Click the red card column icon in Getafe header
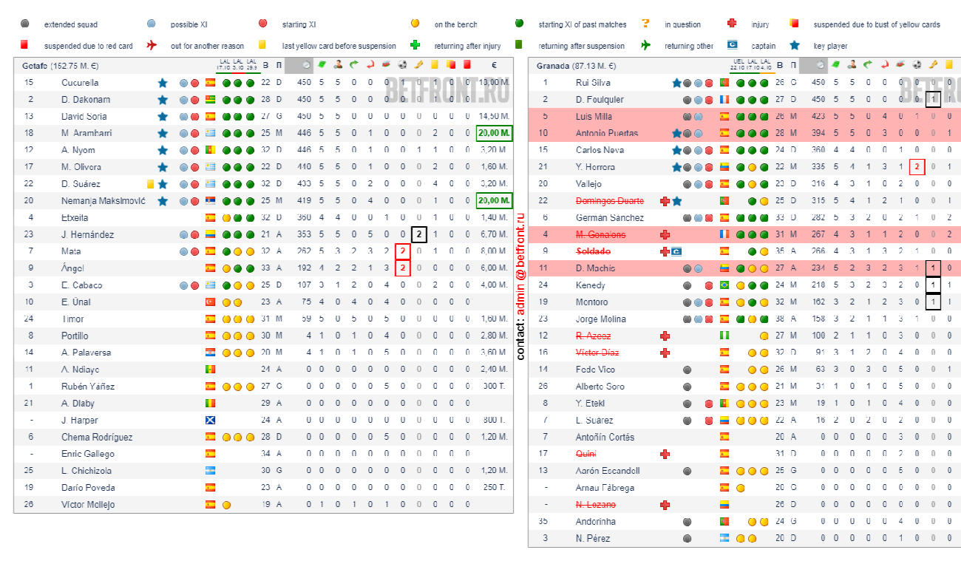Image resolution: width=961 pixels, height=561 pixels. [467, 65]
